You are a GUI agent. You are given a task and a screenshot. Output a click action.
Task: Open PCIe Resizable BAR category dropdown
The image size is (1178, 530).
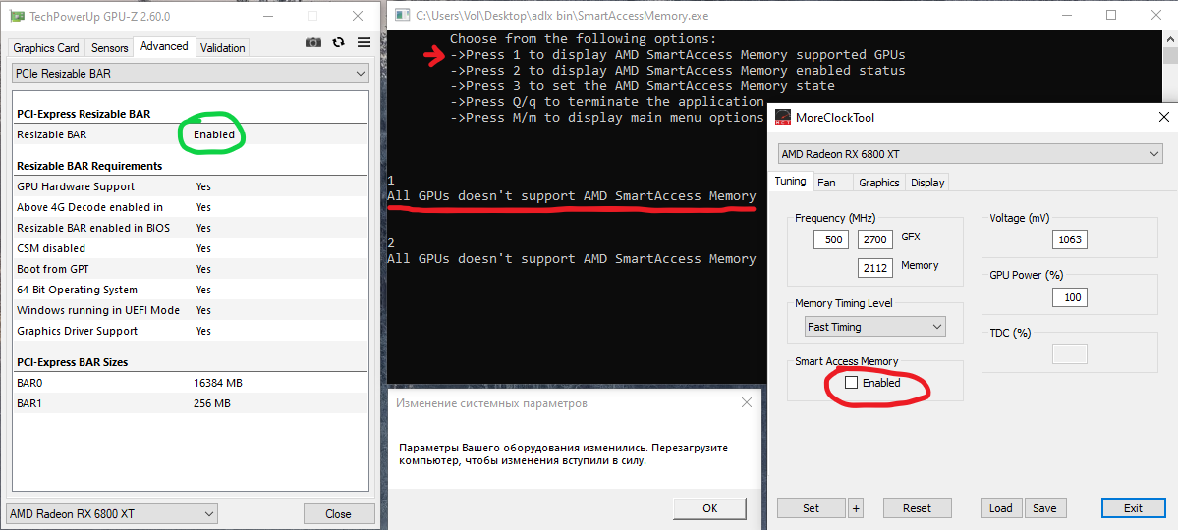point(191,74)
